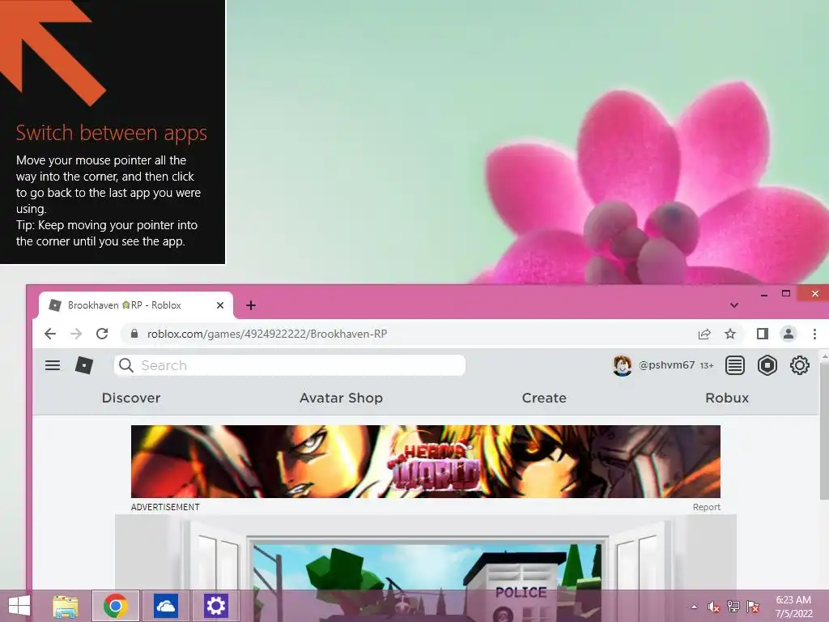This screenshot has width=829, height=622.
Task: Share this page using the share icon
Action: (704, 334)
